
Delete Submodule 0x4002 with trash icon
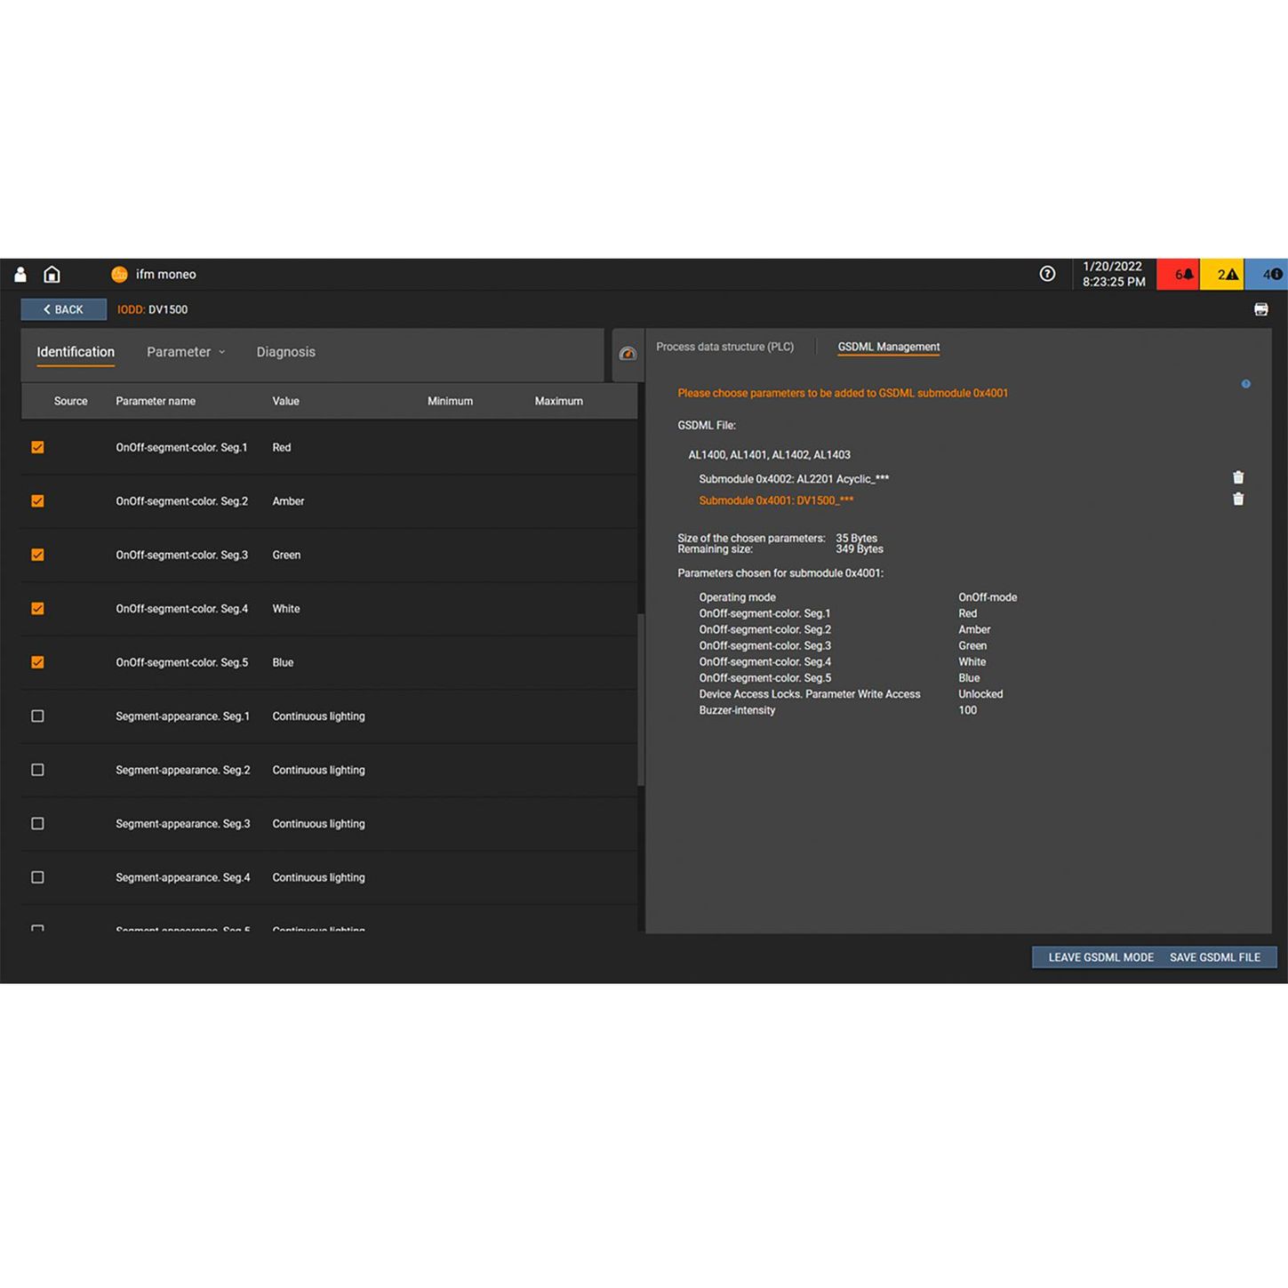[1238, 477]
